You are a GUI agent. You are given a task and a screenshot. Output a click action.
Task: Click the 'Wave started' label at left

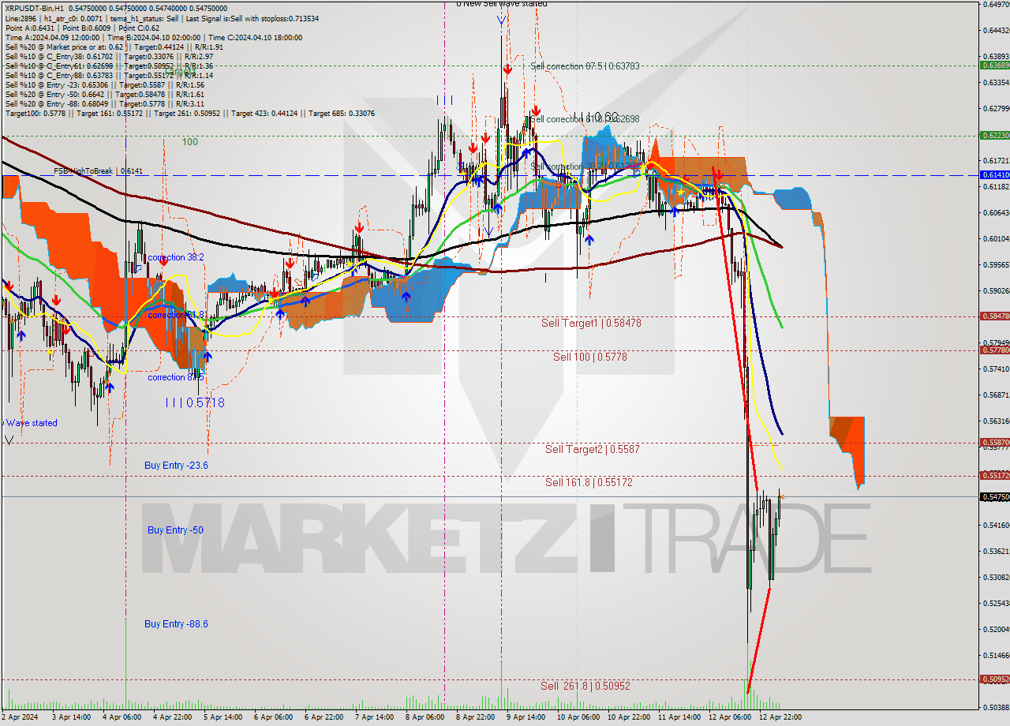click(x=32, y=423)
